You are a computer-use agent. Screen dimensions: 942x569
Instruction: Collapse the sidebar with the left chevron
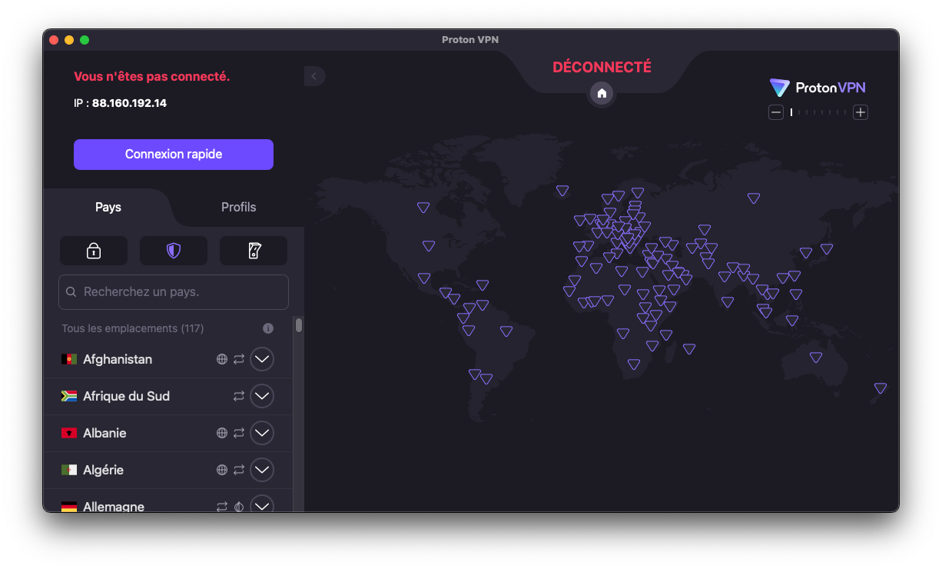(x=314, y=75)
